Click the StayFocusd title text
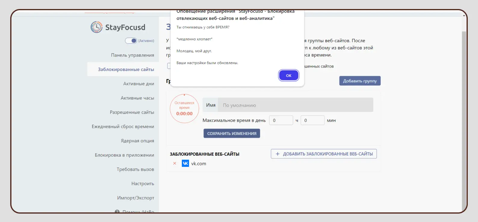This screenshot has width=478, height=222. tap(125, 27)
